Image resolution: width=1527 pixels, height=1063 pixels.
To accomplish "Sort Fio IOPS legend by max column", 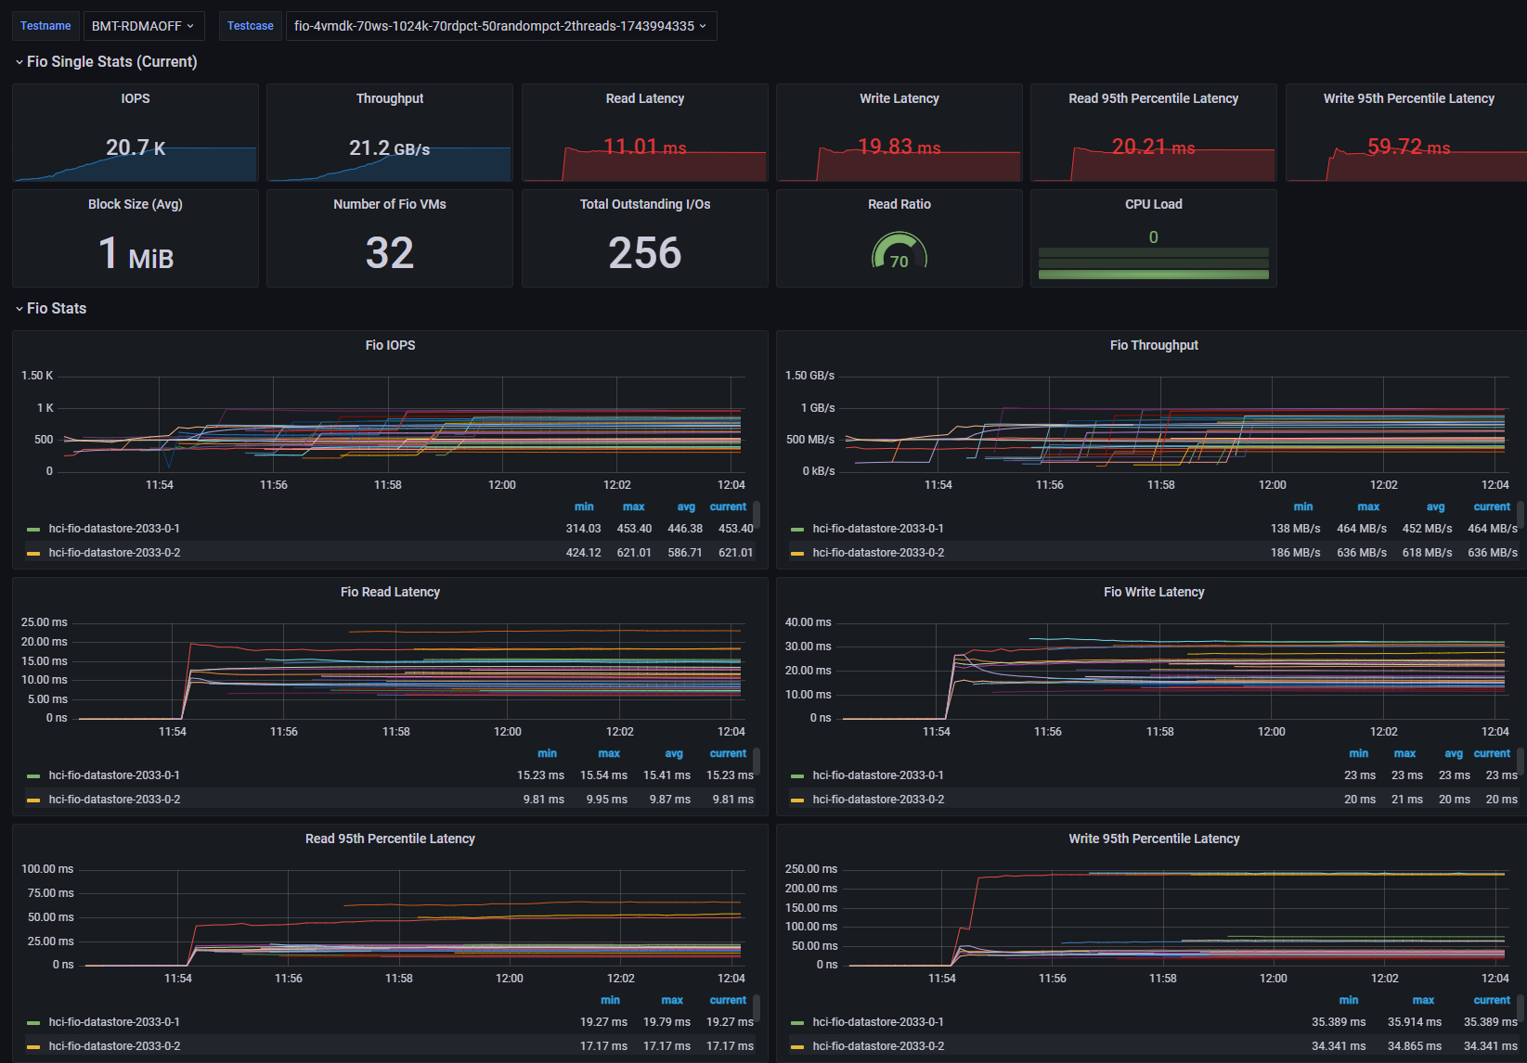I will tap(634, 507).
